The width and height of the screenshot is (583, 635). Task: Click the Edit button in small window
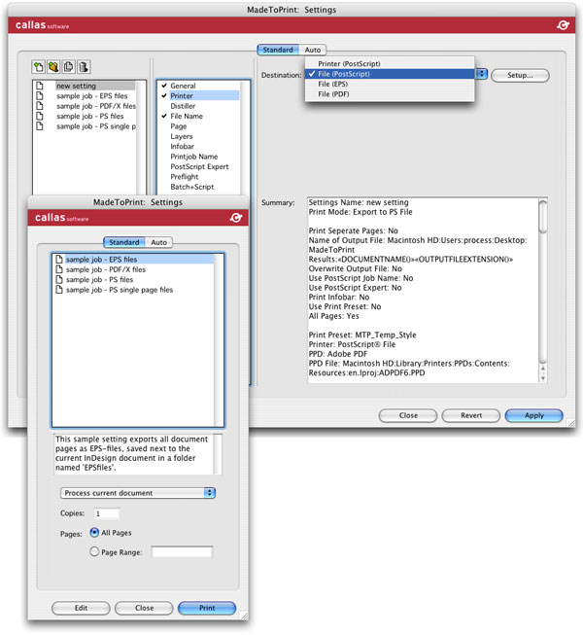pos(81,608)
